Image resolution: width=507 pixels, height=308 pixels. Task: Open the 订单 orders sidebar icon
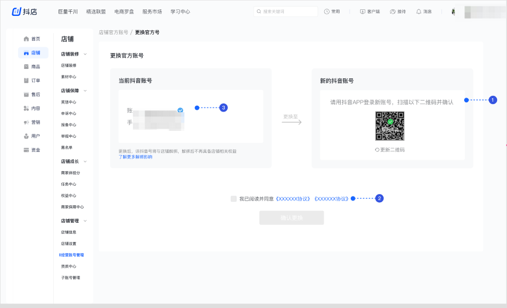coord(26,81)
